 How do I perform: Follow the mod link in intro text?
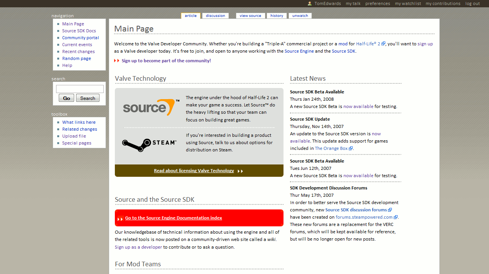343,44
